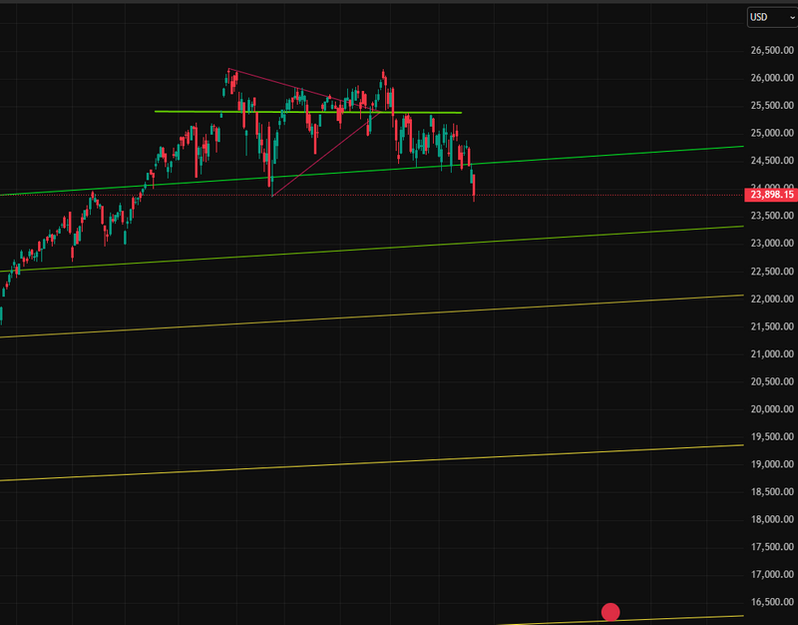Viewport: 798px width, 625px height.
Task: Select the red circle marker near chart bottom
Action: [610, 611]
